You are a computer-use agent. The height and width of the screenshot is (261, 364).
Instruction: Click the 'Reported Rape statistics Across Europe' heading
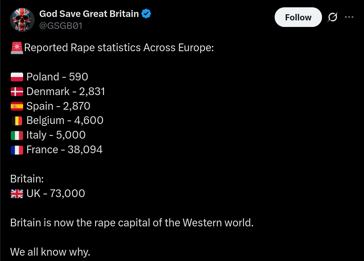(119, 48)
